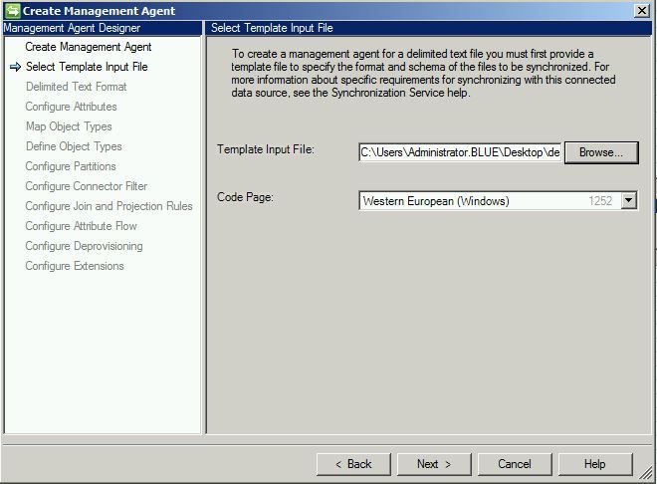
Task: Go Back to the previous wizard page
Action: click(x=353, y=464)
